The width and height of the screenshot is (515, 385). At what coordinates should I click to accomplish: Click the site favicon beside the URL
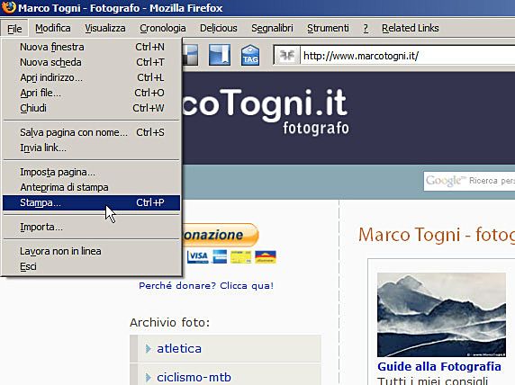pos(286,56)
